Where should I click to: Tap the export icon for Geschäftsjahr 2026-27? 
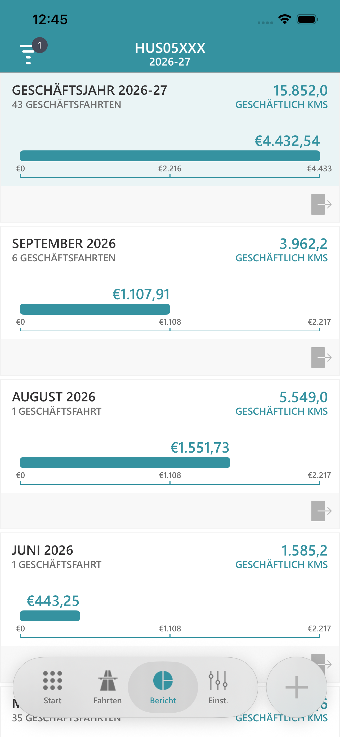click(321, 204)
